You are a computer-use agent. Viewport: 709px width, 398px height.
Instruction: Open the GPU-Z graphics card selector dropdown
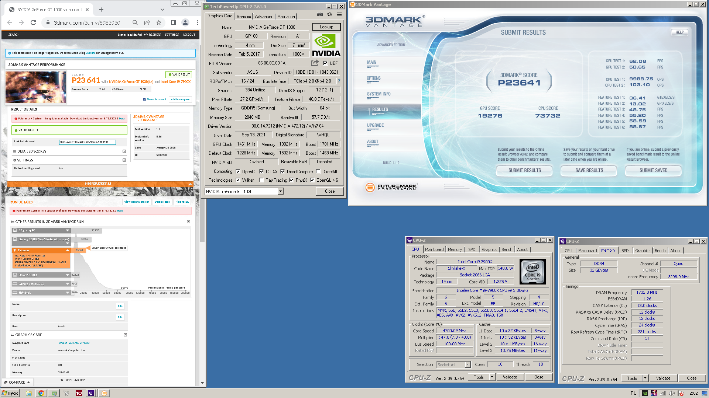tap(281, 191)
